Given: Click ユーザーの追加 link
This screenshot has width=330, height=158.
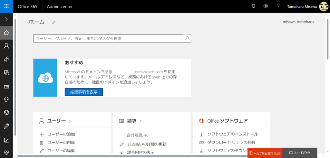Looking at the screenshot, I should point(61,134).
